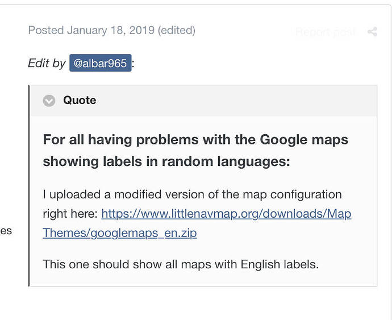The width and height of the screenshot is (392, 320).
Task: Click the English labels sentence
Action: (x=181, y=264)
